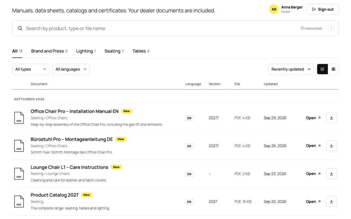
Task: Open Office Chair Pro Installation Manual EN
Action: (x=313, y=118)
